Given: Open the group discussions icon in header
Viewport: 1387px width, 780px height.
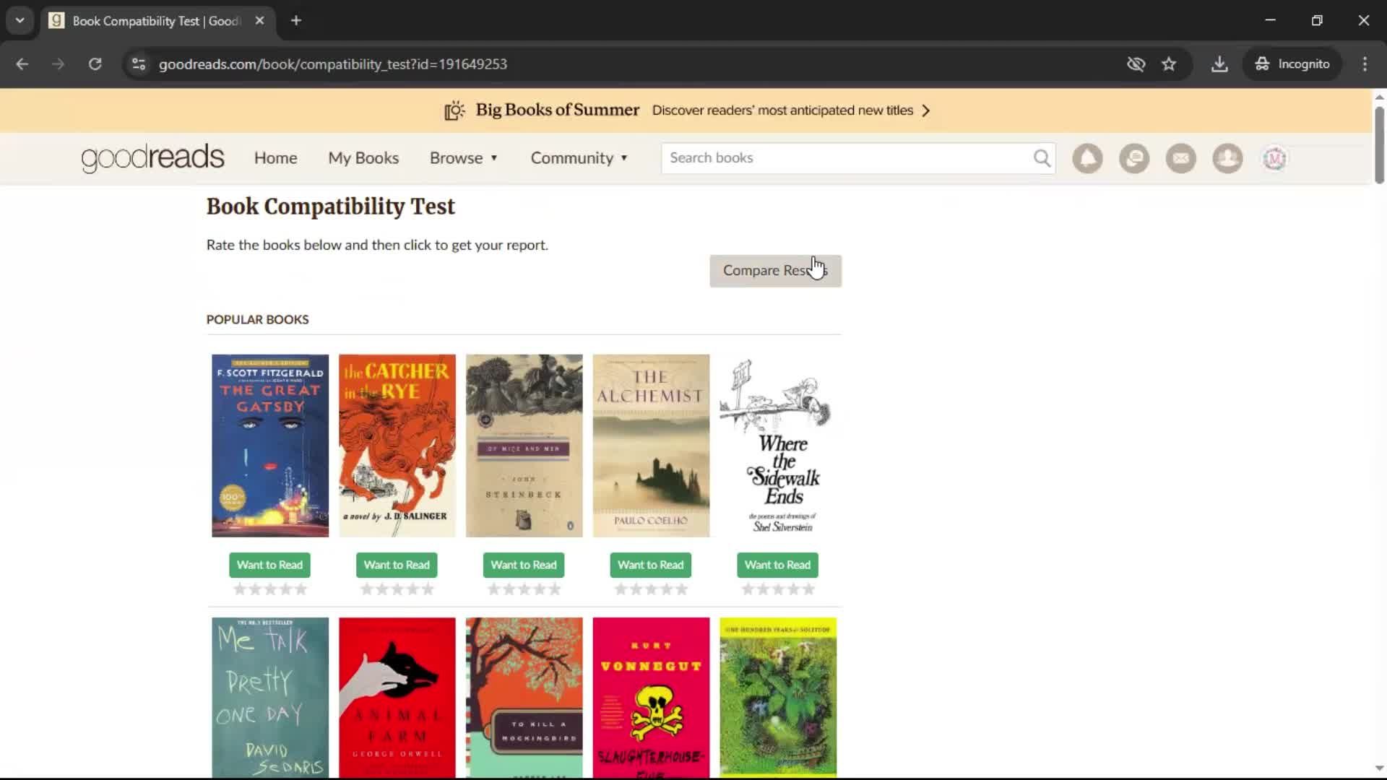Looking at the screenshot, I should [x=1134, y=158].
